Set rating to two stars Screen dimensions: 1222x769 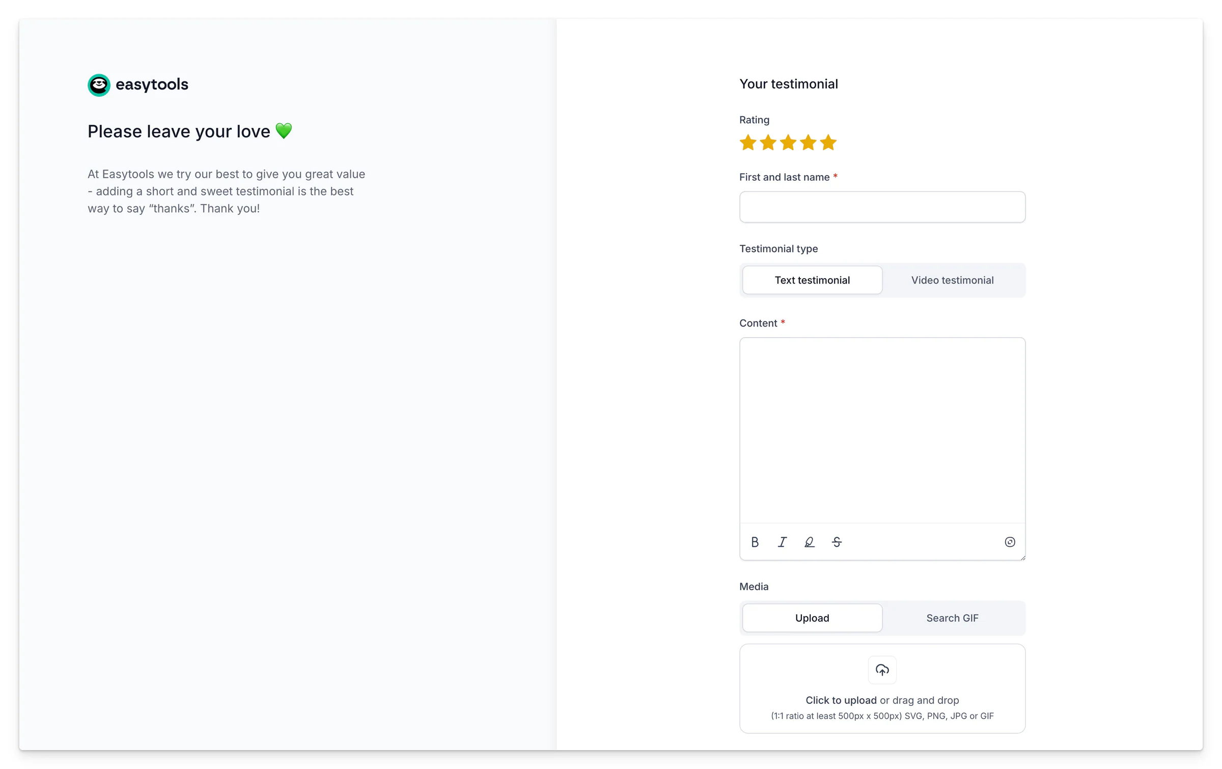pyautogui.click(x=768, y=143)
